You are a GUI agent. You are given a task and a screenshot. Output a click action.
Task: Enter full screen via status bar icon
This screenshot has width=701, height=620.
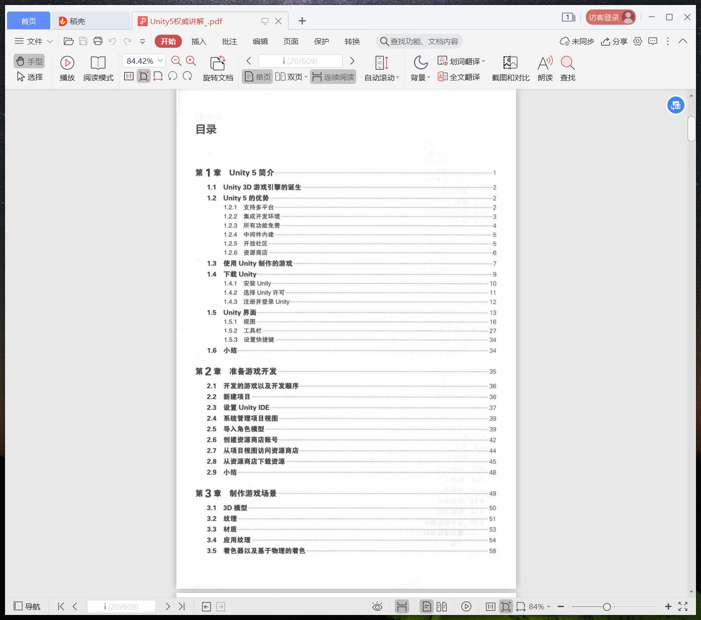tap(683, 606)
